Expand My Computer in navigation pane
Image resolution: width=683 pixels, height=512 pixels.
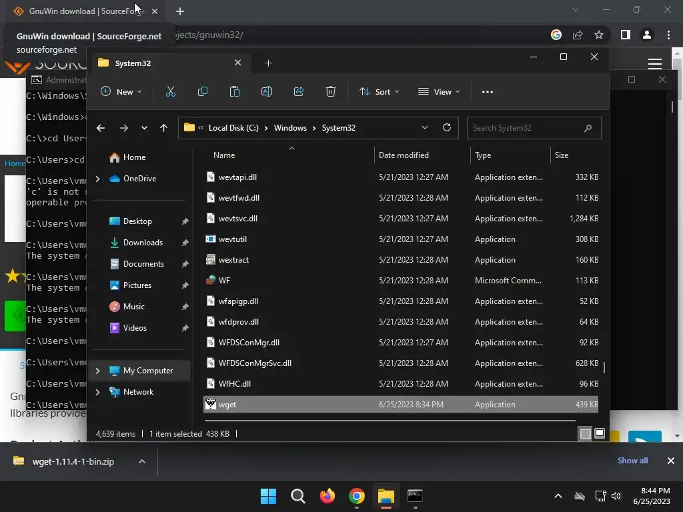point(97,371)
